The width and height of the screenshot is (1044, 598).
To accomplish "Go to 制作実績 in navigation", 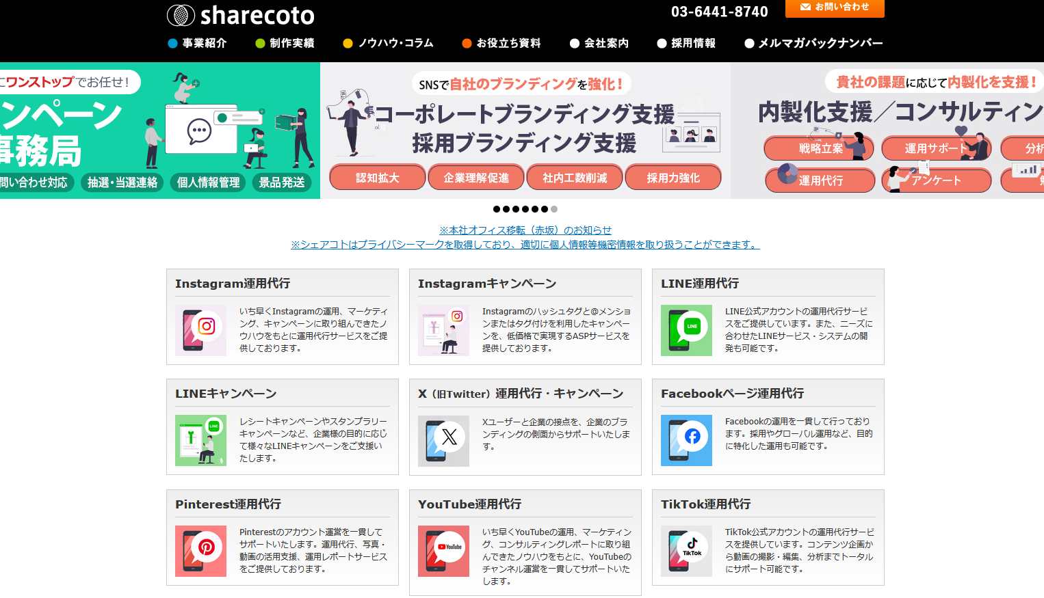I will point(285,43).
